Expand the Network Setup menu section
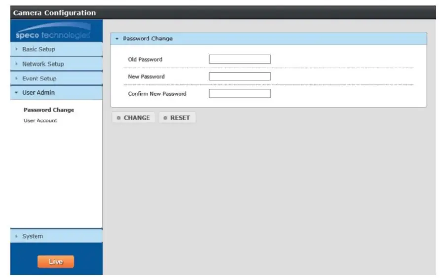This screenshot has height=280, width=440. 56,64
